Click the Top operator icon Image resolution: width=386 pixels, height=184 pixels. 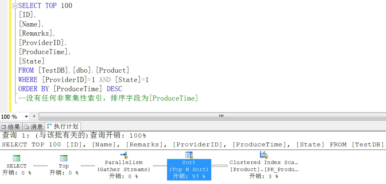click(64, 158)
